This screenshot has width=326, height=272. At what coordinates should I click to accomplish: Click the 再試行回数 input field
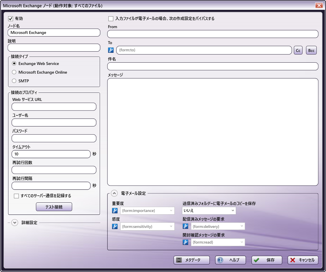pos(54,170)
